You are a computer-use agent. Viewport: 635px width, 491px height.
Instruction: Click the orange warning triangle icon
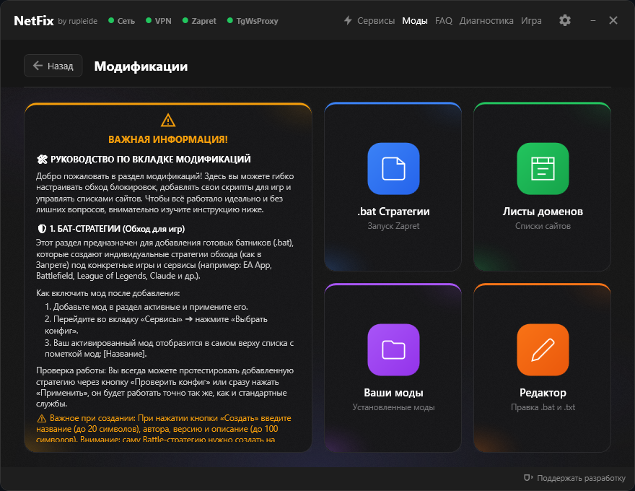[168, 121]
